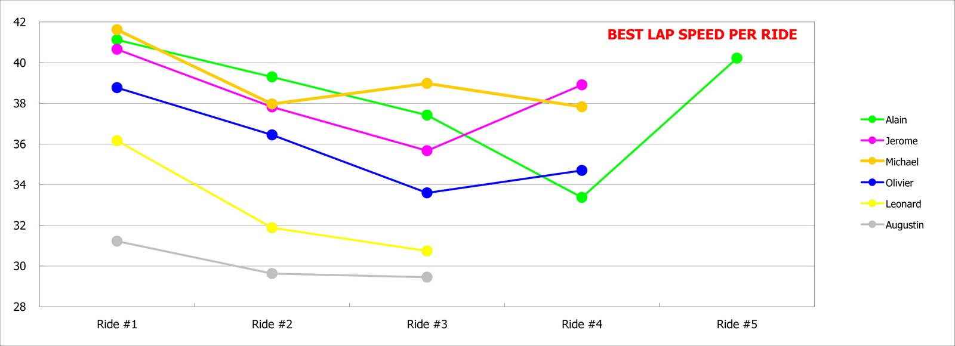The image size is (955, 346).
Task: Click Leonard's yellow point at Ride #2
Action: (272, 227)
